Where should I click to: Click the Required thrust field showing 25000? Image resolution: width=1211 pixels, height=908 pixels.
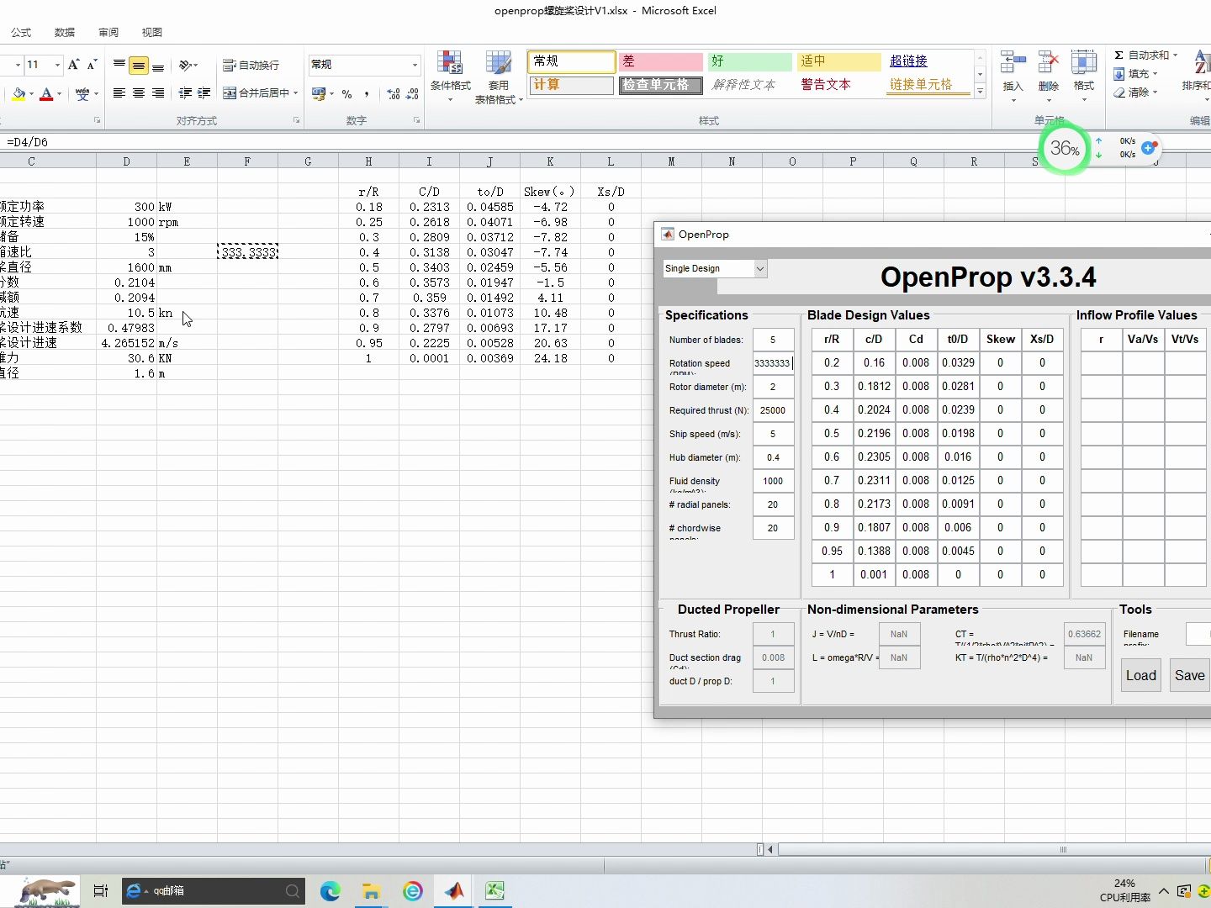tap(773, 410)
